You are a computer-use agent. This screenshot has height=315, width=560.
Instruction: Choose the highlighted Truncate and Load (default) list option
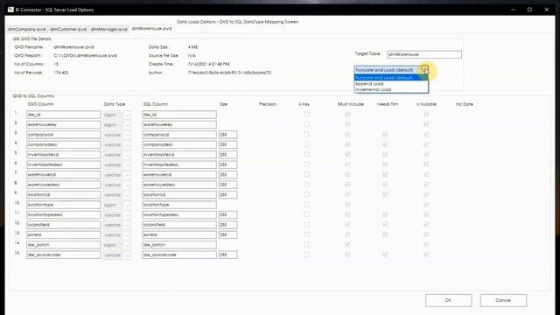pyautogui.click(x=391, y=78)
